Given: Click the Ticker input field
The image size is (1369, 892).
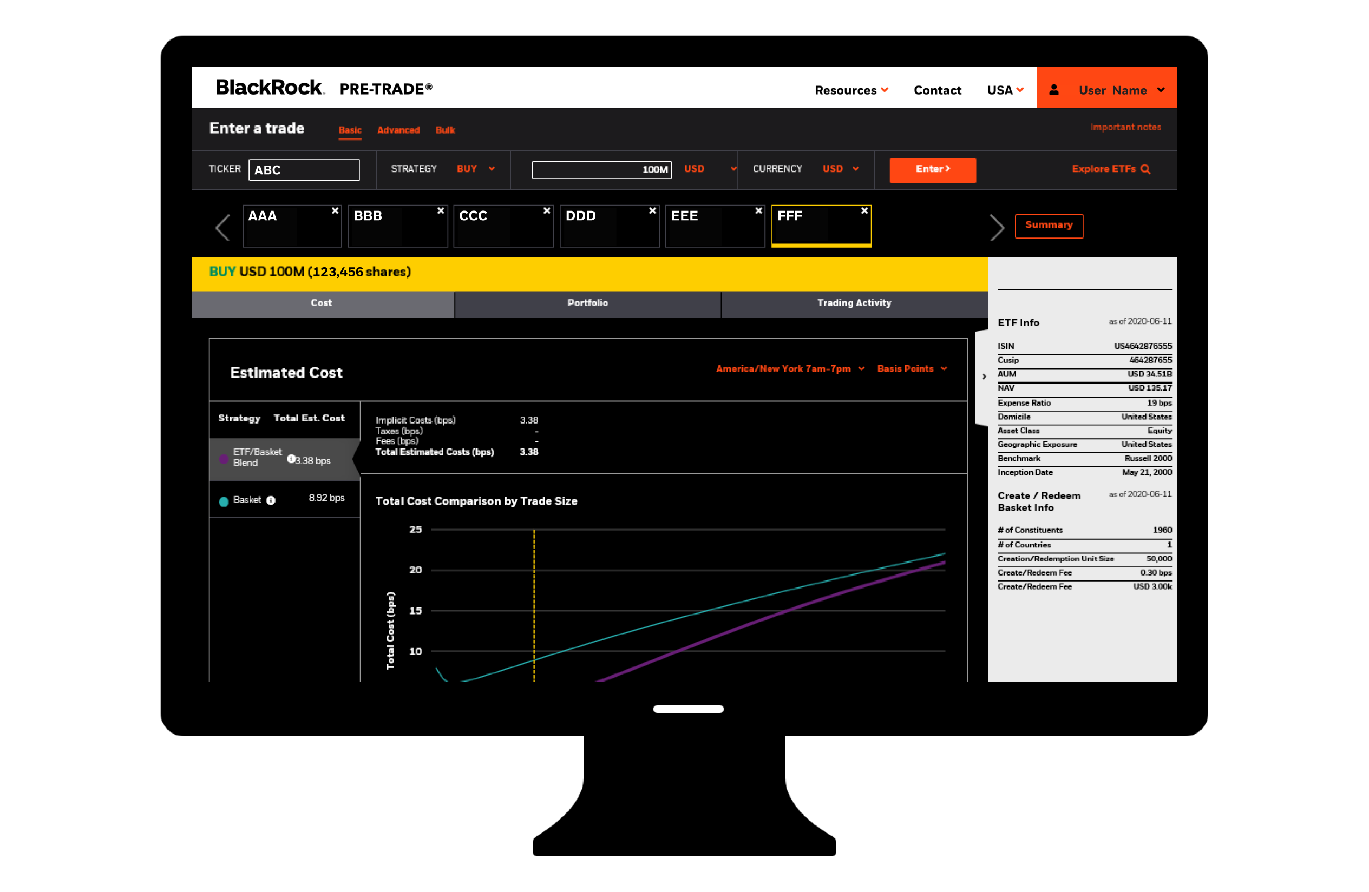Looking at the screenshot, I should pyautogui.click(x=304, y=170).
